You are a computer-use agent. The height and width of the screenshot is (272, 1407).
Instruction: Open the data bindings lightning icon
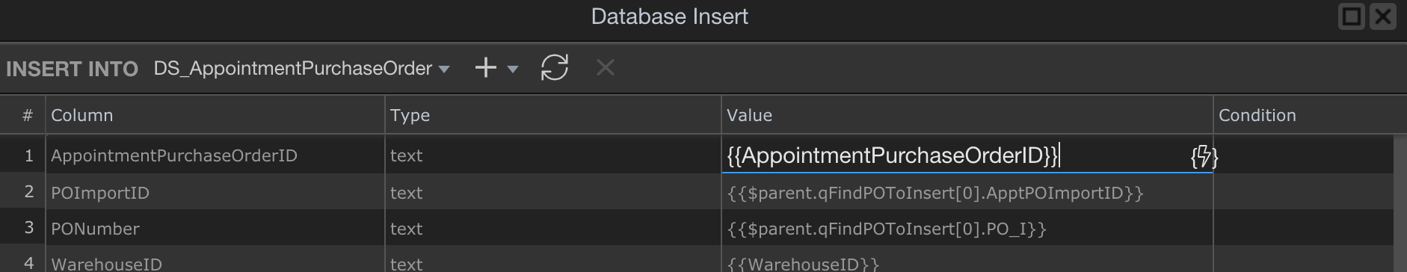pyautogui.click(x=1204, y=157)
